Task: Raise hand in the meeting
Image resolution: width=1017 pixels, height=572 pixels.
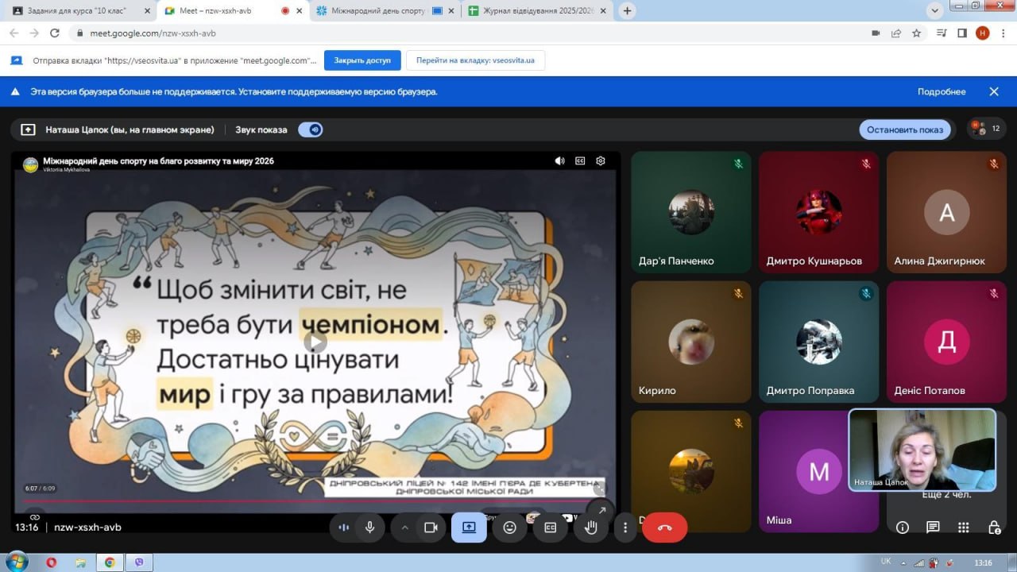Action: [590, 528]
